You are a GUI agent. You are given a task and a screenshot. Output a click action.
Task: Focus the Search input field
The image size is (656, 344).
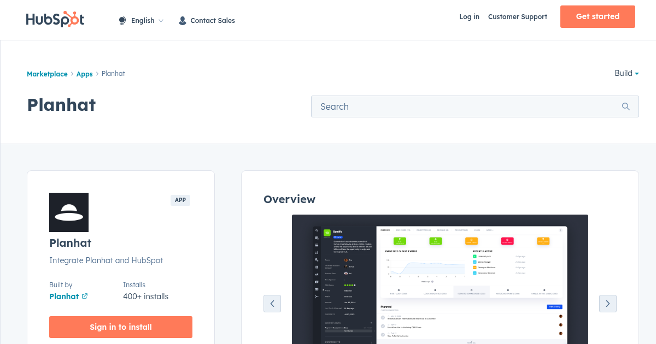(475, 106)
